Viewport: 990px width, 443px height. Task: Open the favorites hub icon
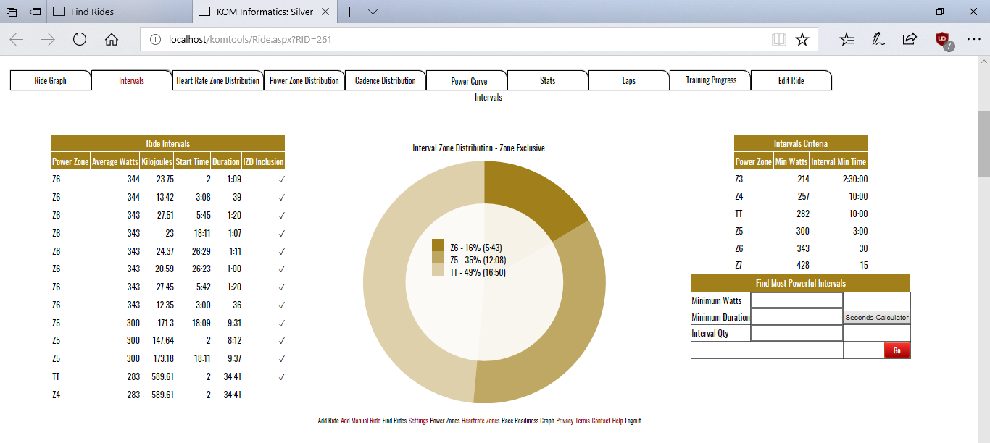[x=847, y=40]
